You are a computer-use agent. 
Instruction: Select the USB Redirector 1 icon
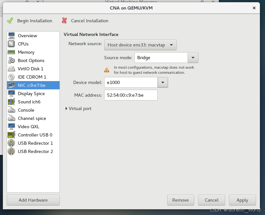pos(11,143)
